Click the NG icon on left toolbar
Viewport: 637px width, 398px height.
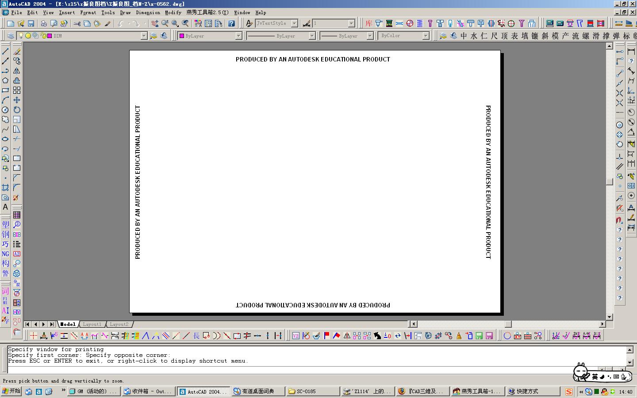(x=5, y=254)
